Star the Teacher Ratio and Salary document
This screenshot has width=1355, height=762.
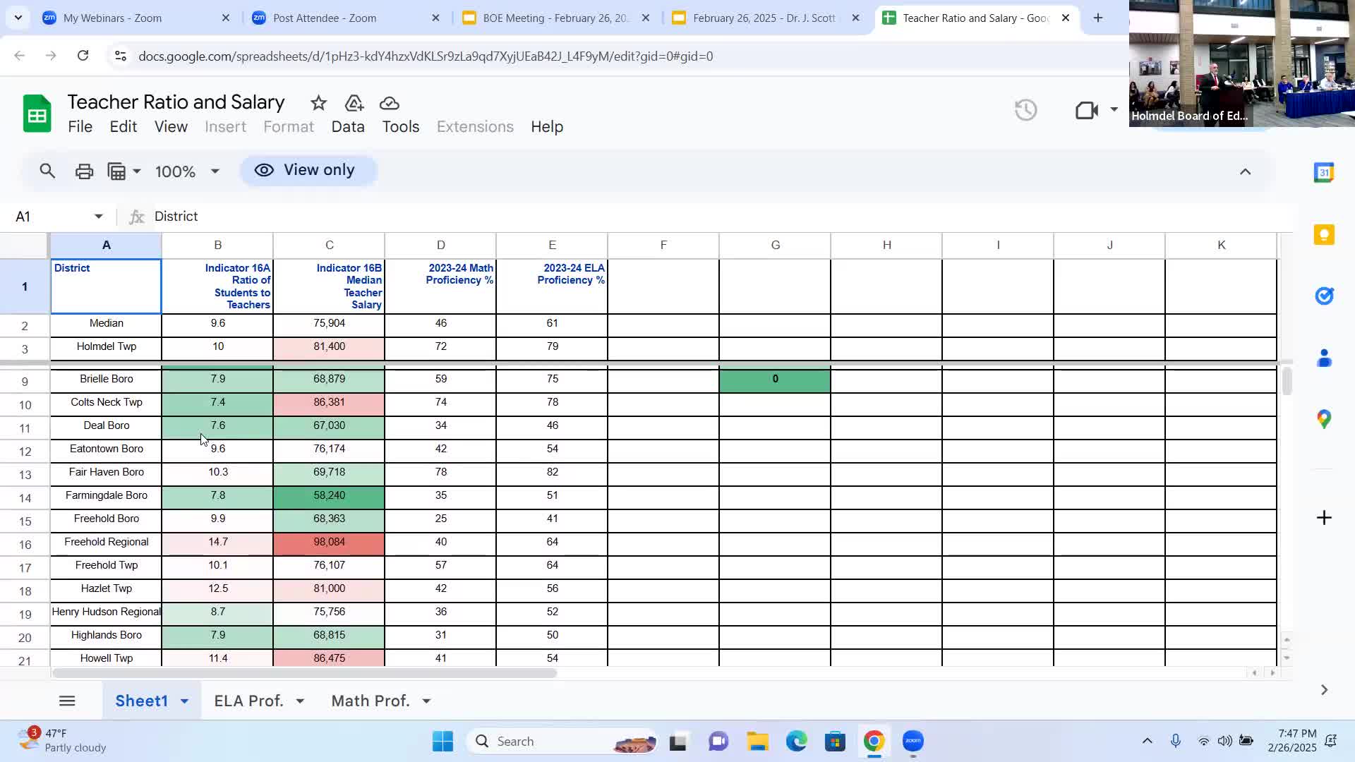pyautogui.click(x=318, y=104)
